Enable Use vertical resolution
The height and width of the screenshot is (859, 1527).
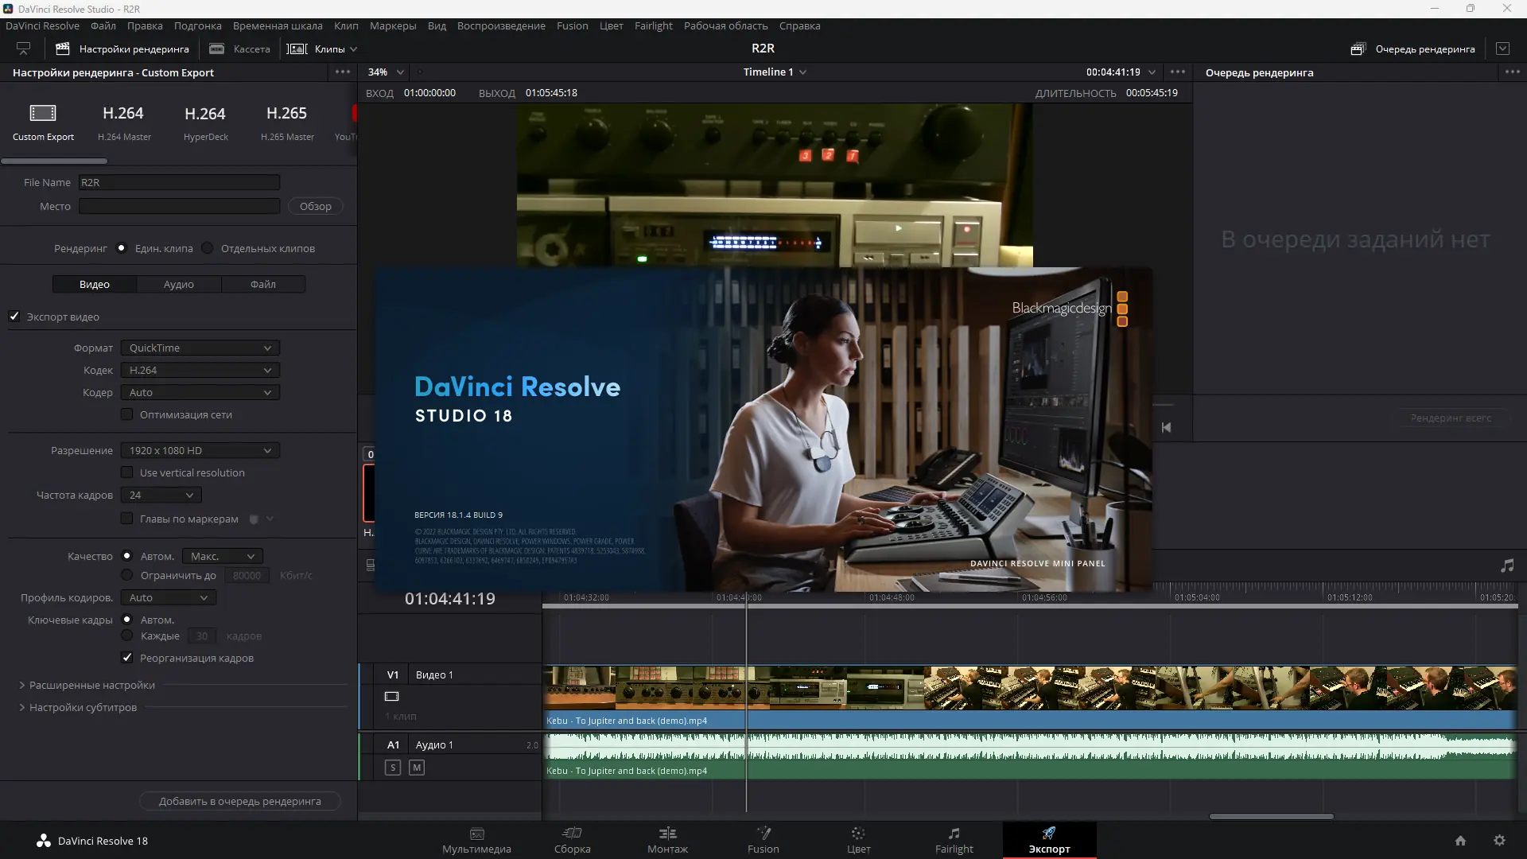tap(127, 472)
